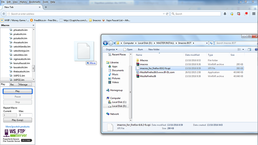The height and width of the screenshot is (145, 258).
Task: Close the New Tab tab
Action: 40,7
